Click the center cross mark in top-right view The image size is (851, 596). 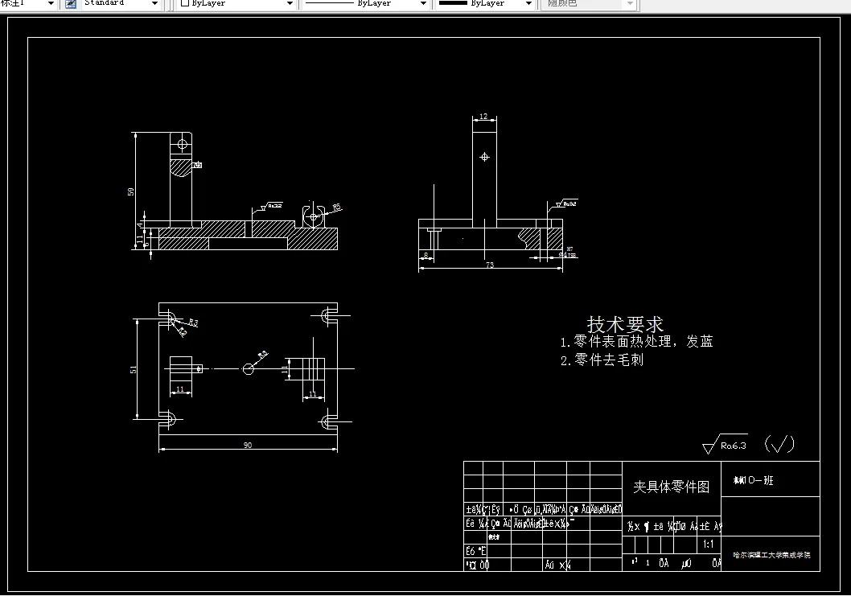pos(484,158)
